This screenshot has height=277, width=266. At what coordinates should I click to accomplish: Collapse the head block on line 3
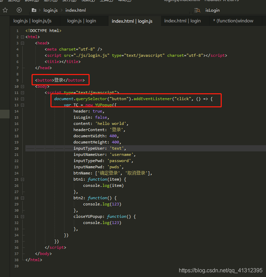coord(22,43)
